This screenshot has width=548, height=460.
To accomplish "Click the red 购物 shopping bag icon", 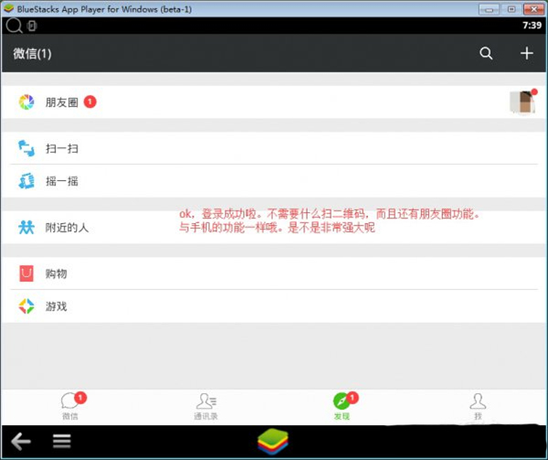I will [26, 273].
